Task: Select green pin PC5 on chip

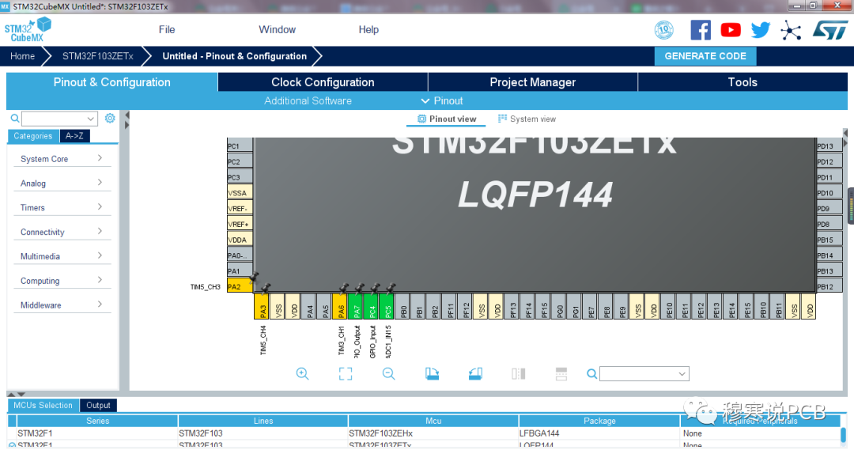Action: tap(387, 306)
